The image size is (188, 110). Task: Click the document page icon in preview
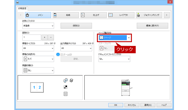[66, 94]
